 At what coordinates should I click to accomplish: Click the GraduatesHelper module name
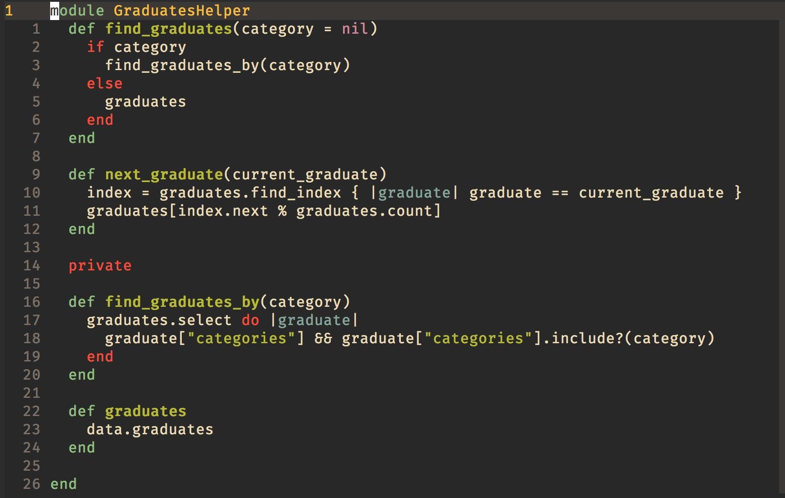pyautogui.click(x=181, y=10)
